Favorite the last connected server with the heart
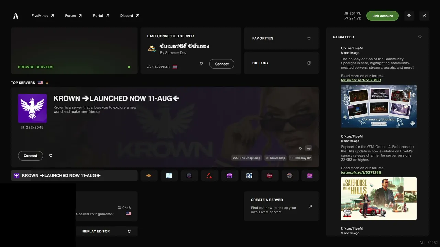The image size is (440, 247). tap(201, 64)
